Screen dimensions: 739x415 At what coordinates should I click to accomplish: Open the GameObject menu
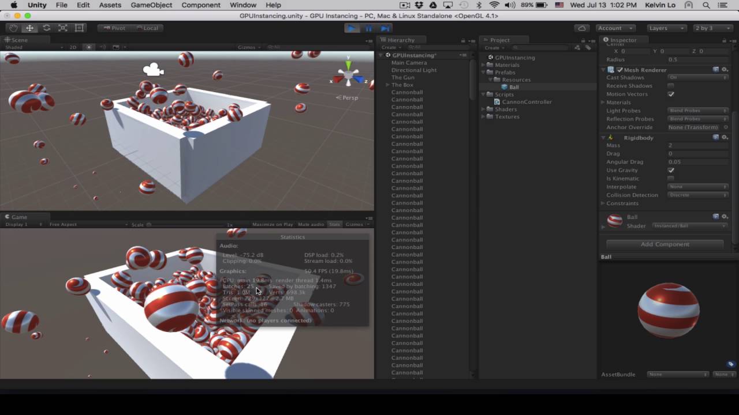151,5
